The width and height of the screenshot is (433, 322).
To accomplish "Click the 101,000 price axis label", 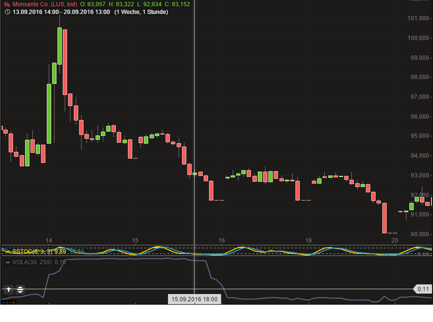I will [418, 18].
